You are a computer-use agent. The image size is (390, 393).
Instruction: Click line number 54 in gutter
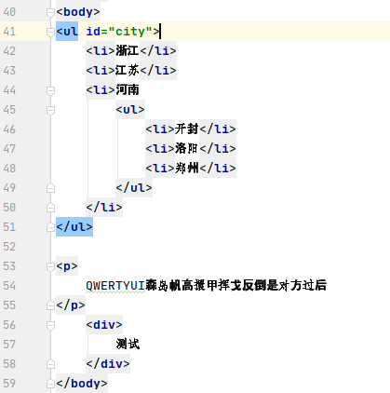coord(9,286)
